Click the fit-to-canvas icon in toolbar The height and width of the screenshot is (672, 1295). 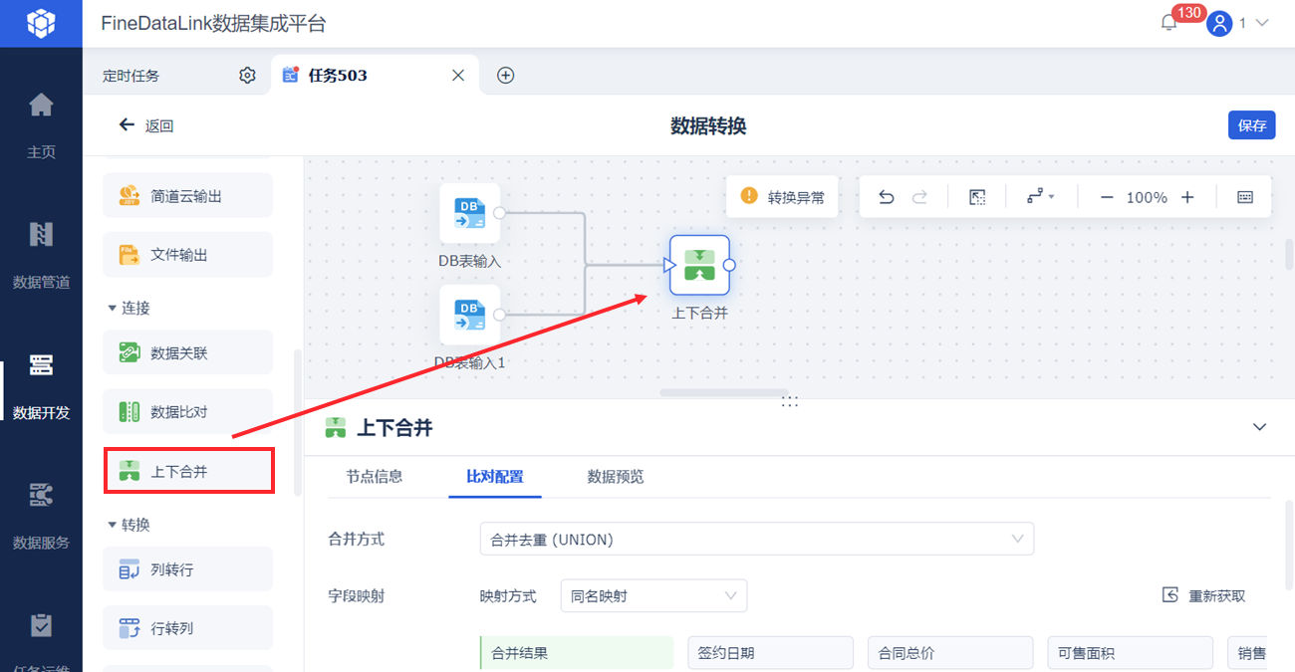click(x=977, y=197)
